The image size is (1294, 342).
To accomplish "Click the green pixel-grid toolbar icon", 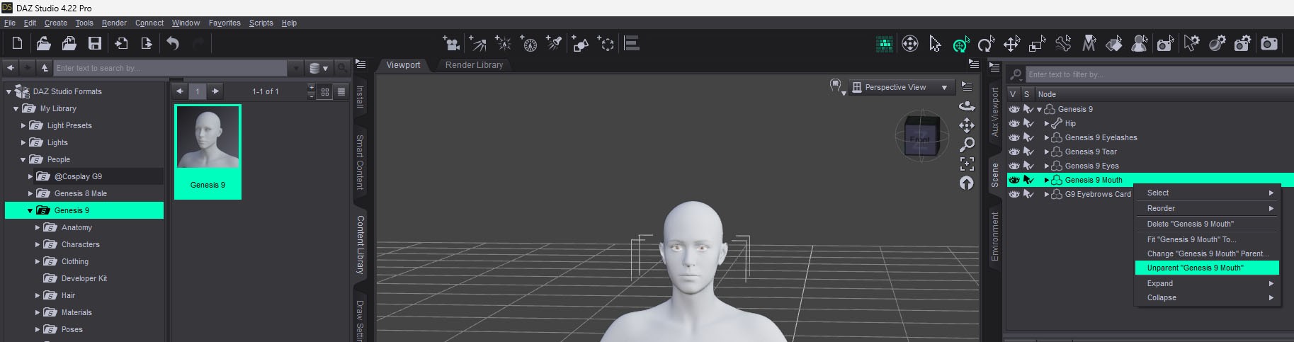I will [884, 44].
